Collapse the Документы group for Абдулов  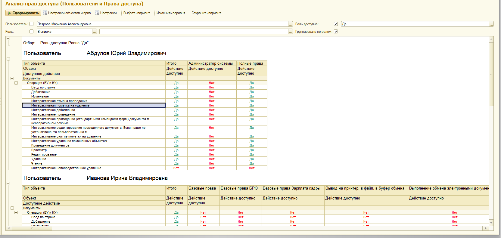pos(12,78)
